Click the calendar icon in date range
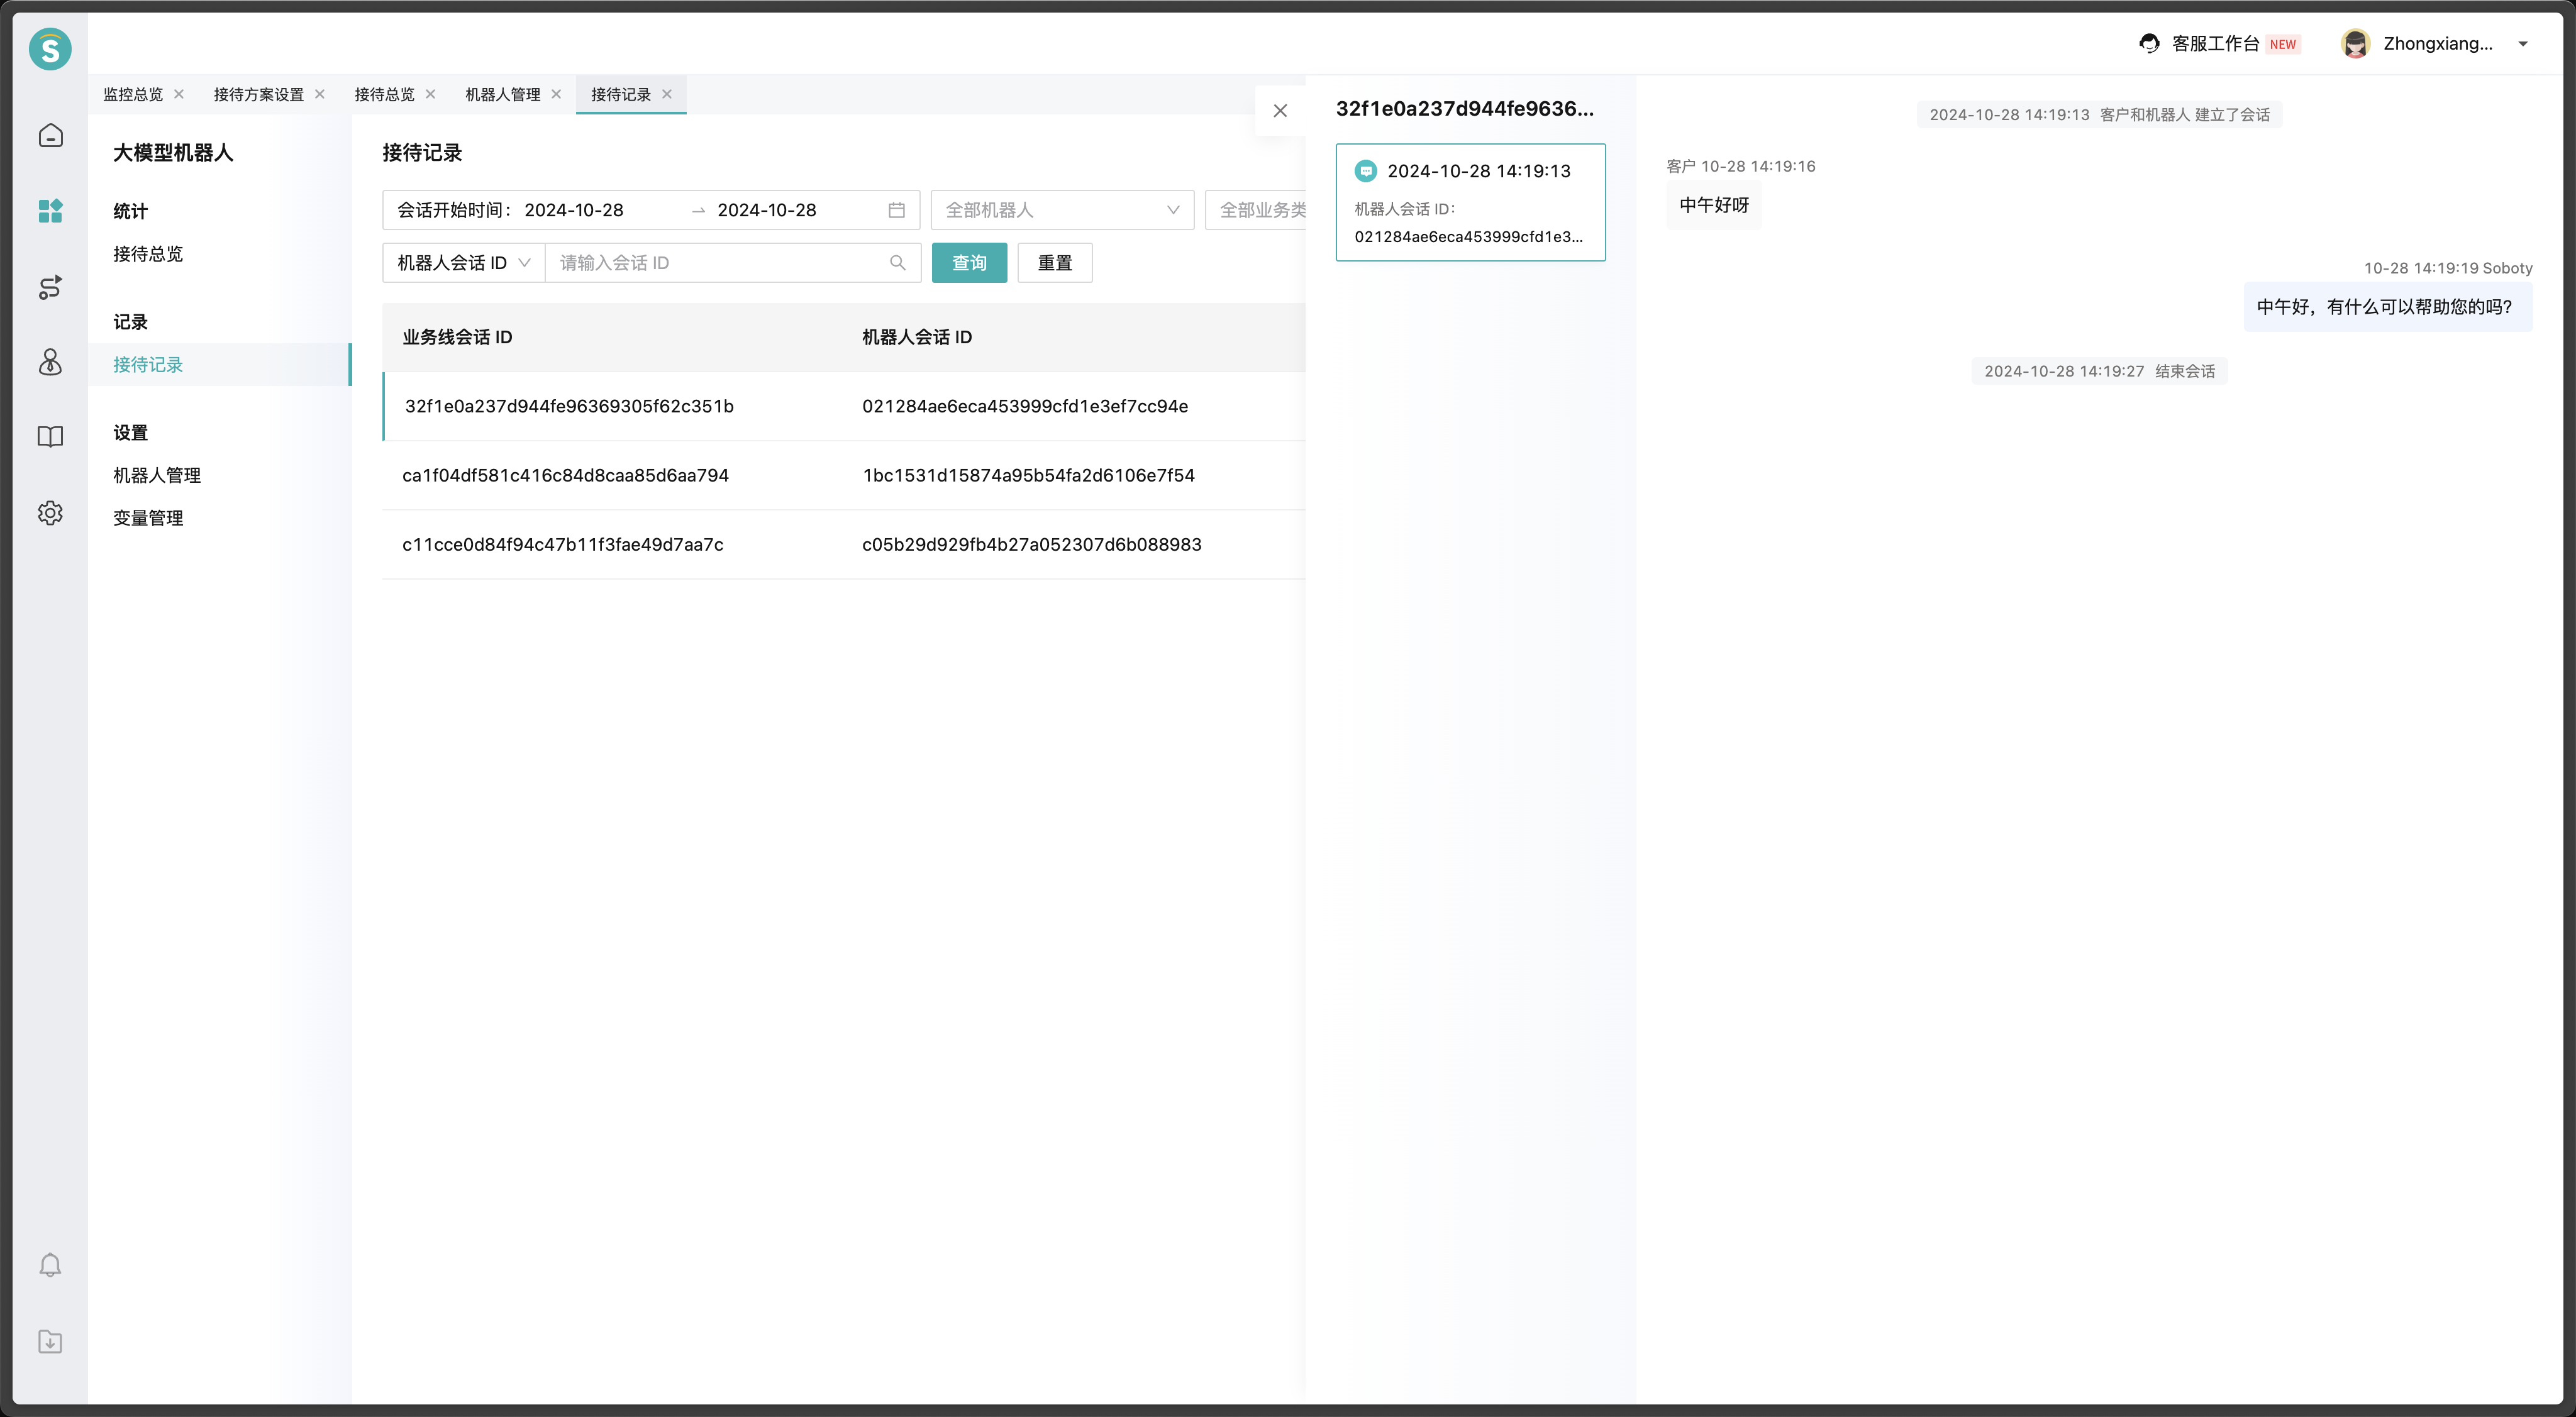 [897, 210]
